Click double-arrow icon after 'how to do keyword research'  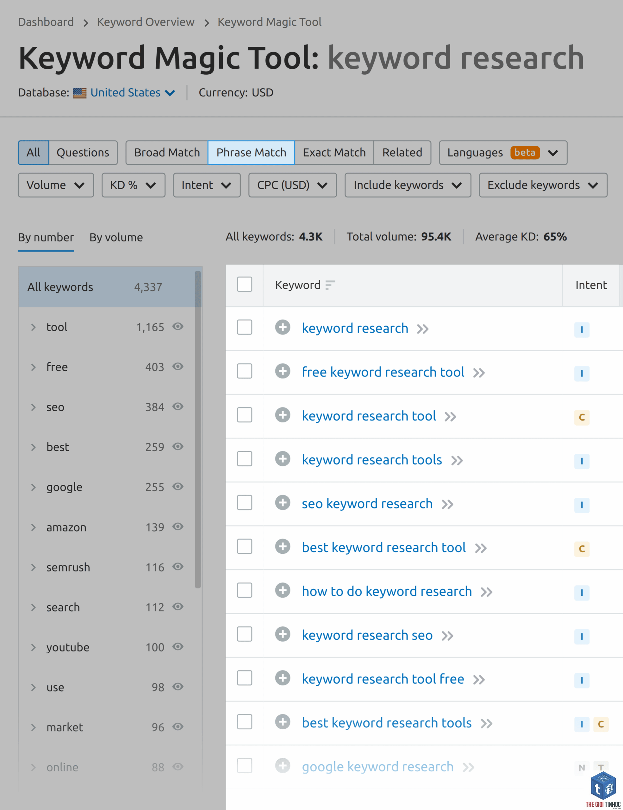[487, 592]
